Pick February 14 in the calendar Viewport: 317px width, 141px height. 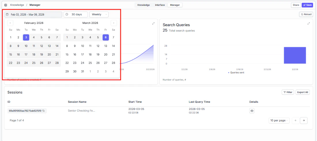[x=57, y=46]
